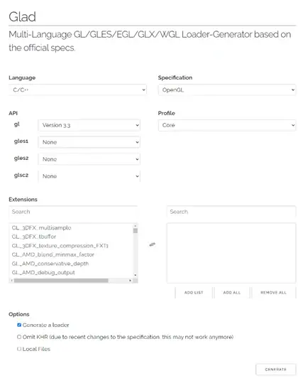This screenshot has height=388, width=298.
Task: Check the Local Files option
Action: point(19,349)
